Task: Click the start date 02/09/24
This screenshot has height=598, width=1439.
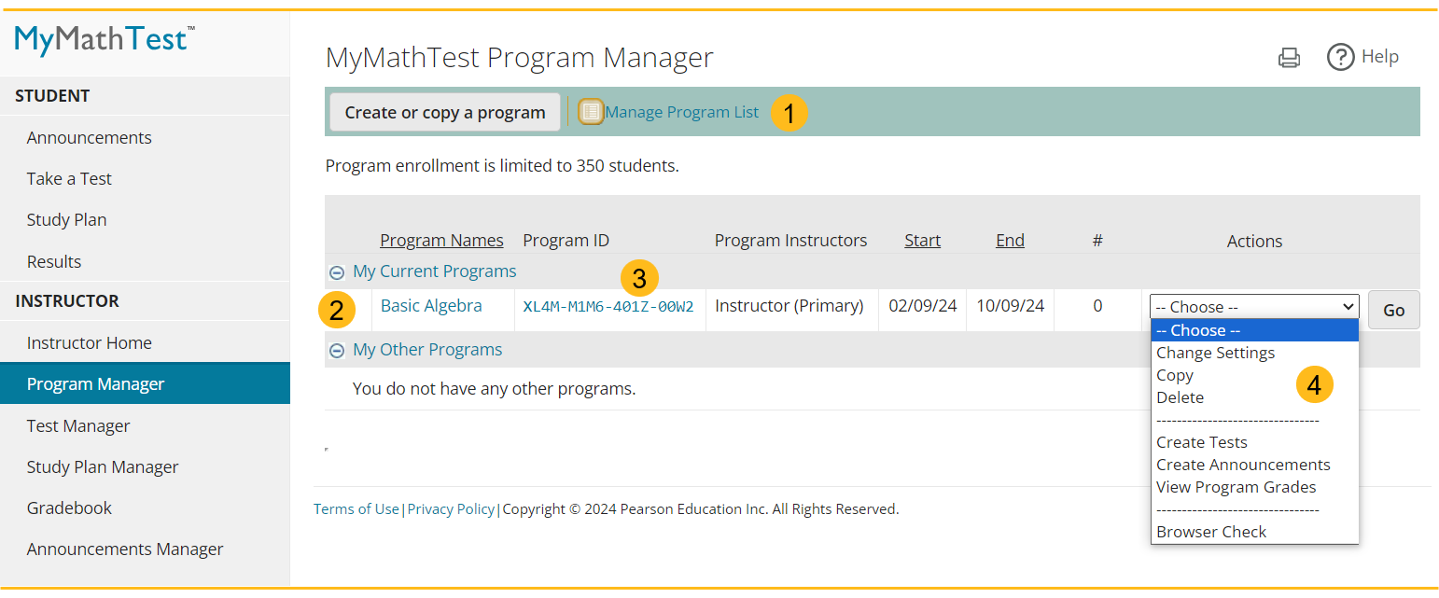Action: (x=923, y=306)
